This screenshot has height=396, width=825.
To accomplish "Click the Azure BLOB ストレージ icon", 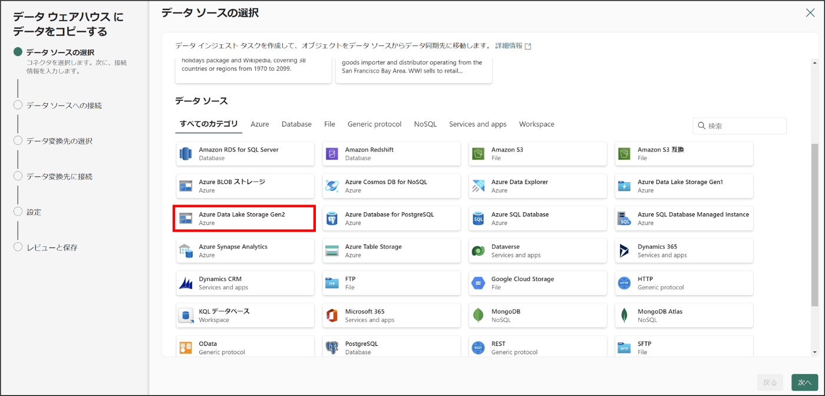I will (x=186, y=187).
